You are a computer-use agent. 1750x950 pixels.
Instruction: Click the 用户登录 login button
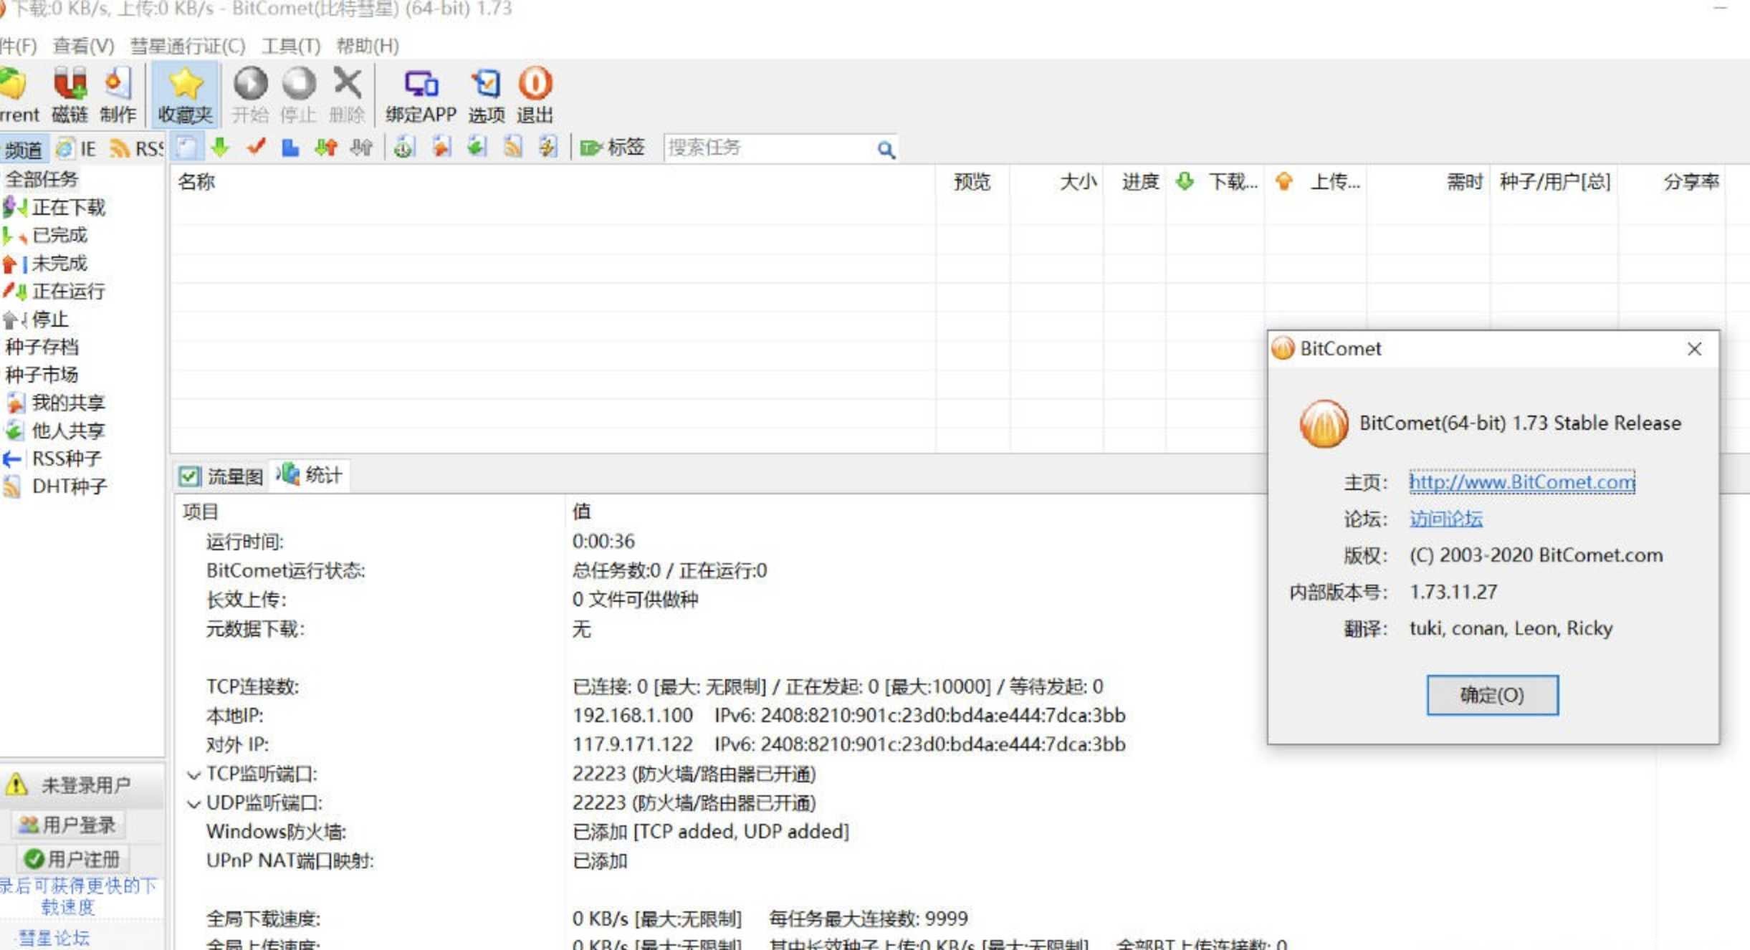point(67,825)
